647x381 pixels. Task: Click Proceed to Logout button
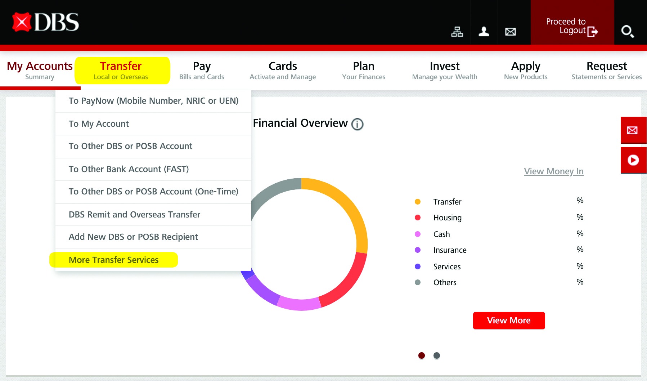[x=572, y=26]
